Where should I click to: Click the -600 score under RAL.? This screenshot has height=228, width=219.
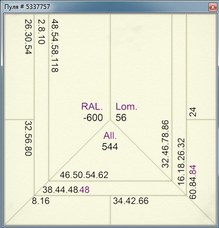(93, 117)
